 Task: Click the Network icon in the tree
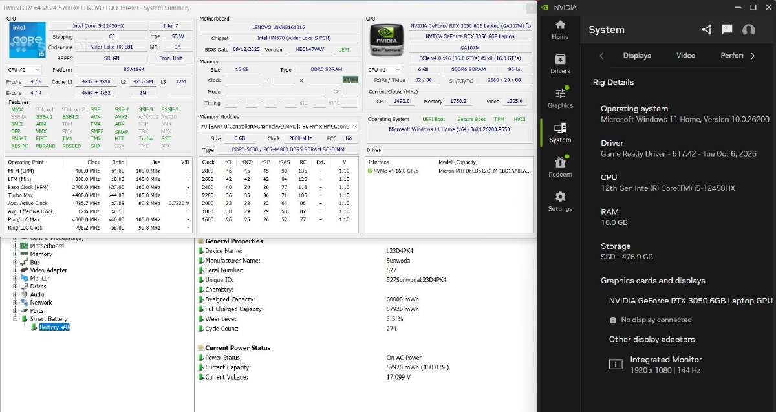pyautogui.click(x=24, y=303)
